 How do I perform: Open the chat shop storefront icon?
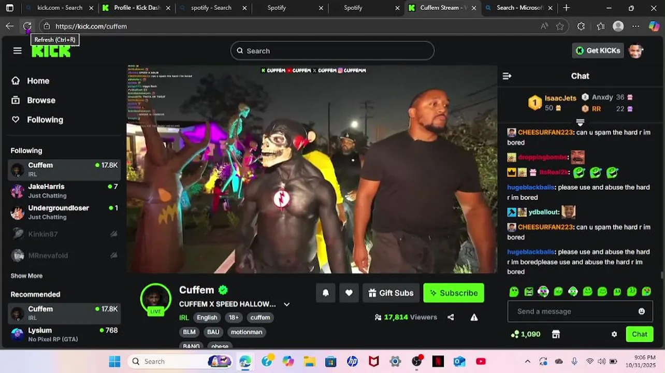[x=556, y=334]
